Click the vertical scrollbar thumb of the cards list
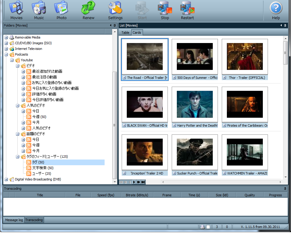The height and width of the screenshot is (242, 291). (x=285, y=53)
